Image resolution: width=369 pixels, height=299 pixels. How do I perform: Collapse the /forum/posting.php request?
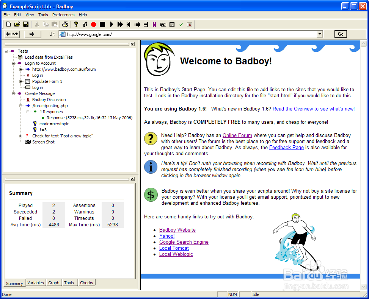21,106
